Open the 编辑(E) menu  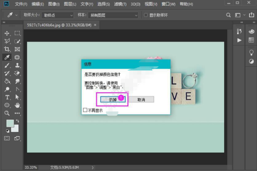38,4
